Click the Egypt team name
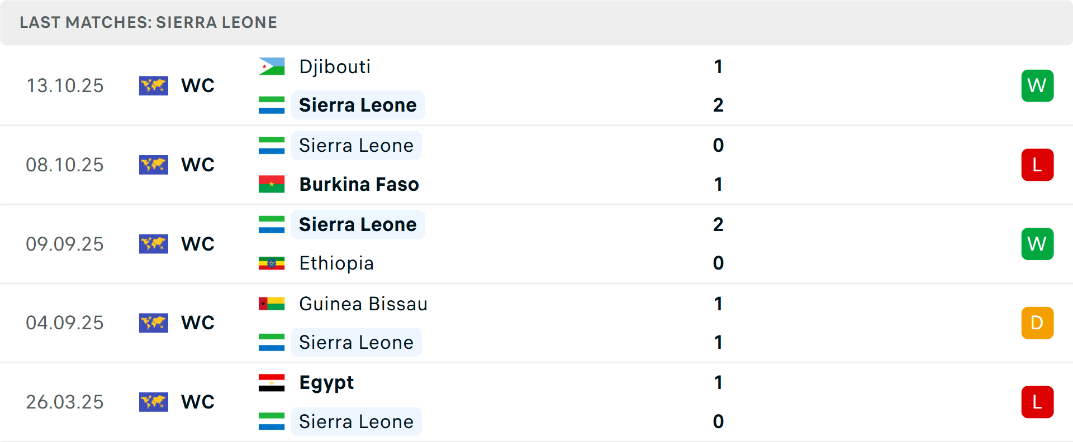1073x442 pixels. pos(326,383)
